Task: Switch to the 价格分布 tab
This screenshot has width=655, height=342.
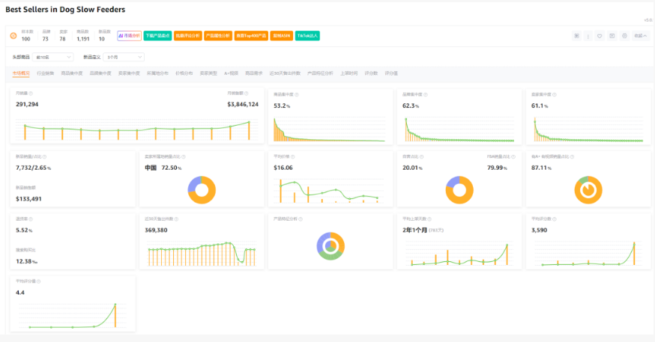Action: 184,73
